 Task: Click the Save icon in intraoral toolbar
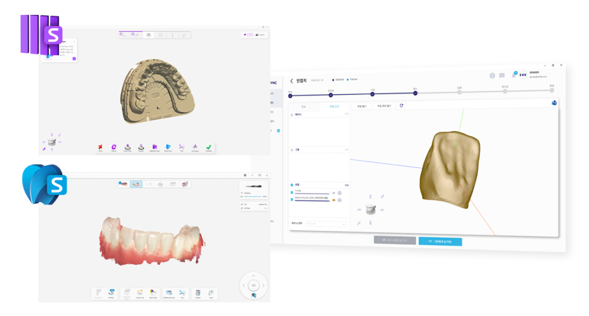[x=211, y=294]
